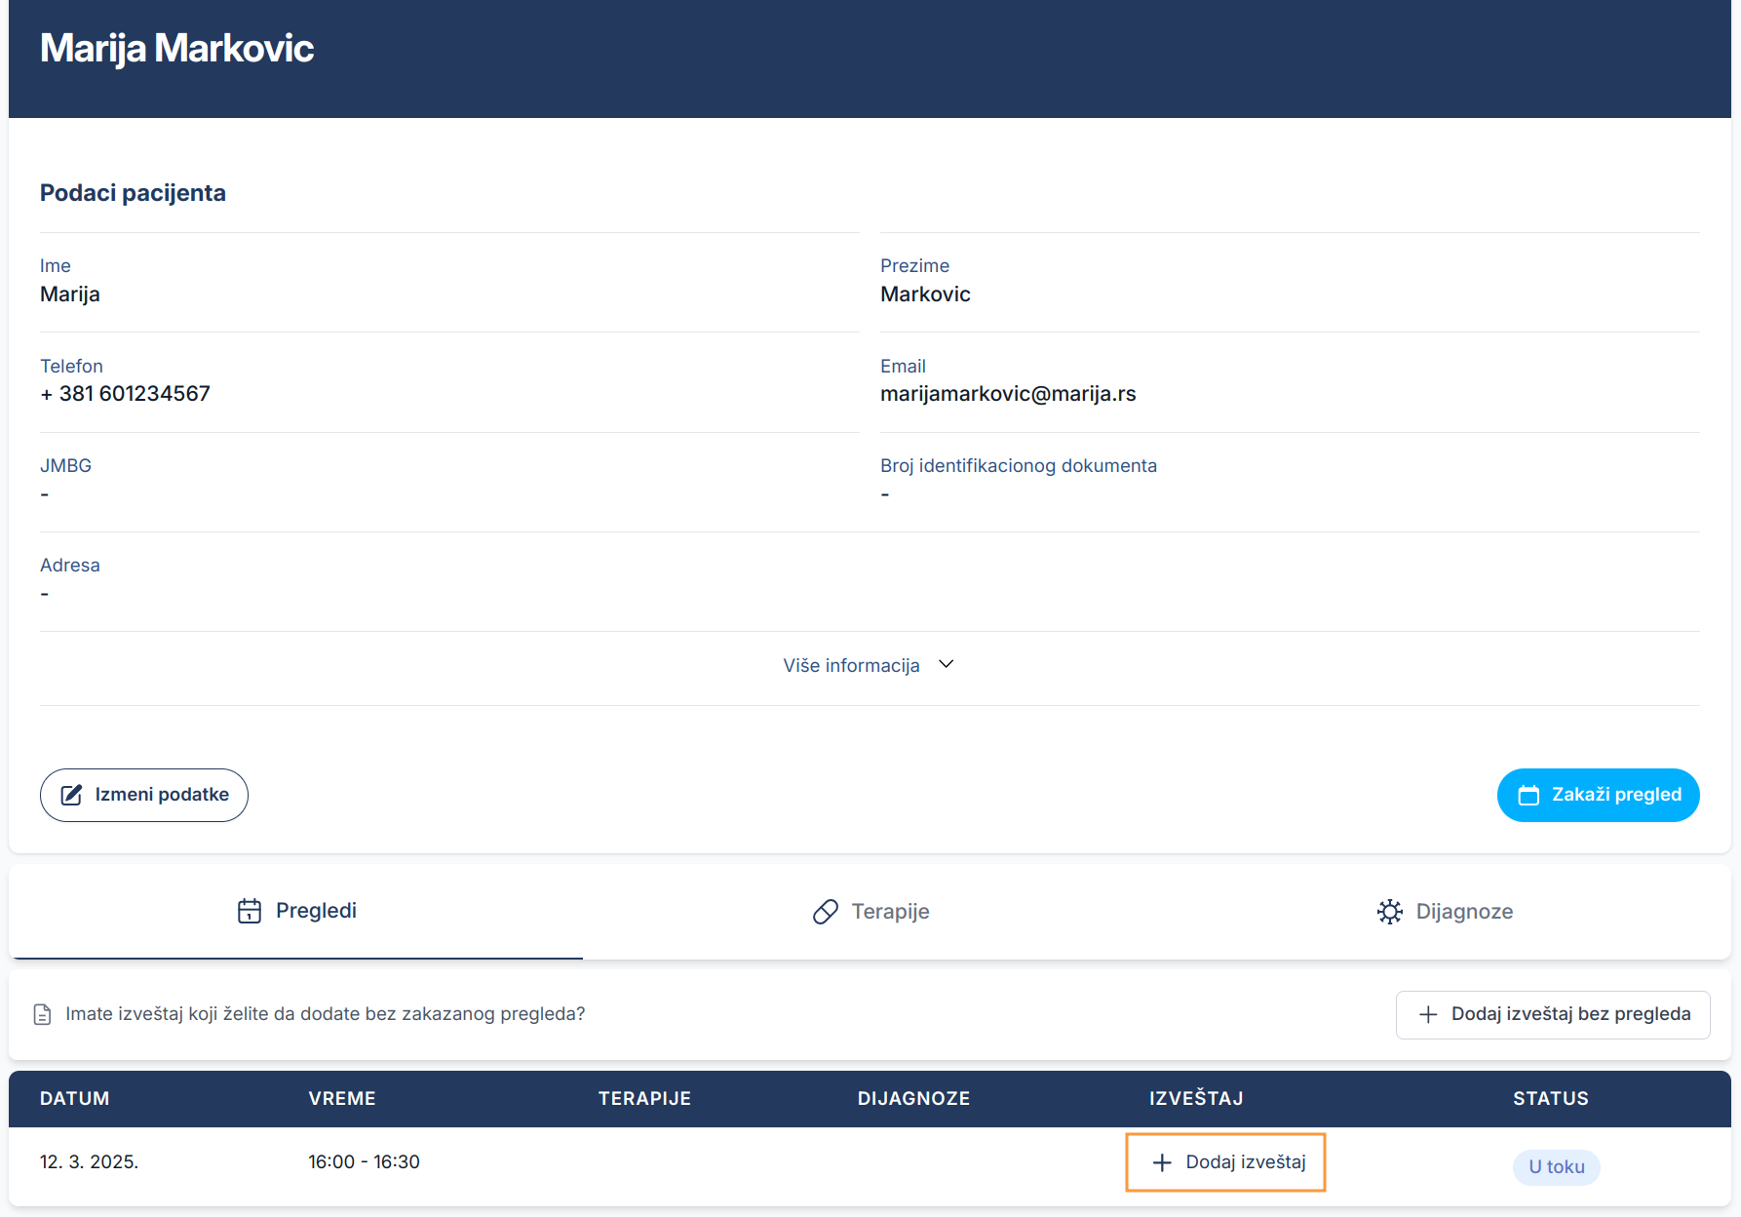Click the Terapije pill icon
Screen dimensions: 1741x1217
[x=826, y=912]
